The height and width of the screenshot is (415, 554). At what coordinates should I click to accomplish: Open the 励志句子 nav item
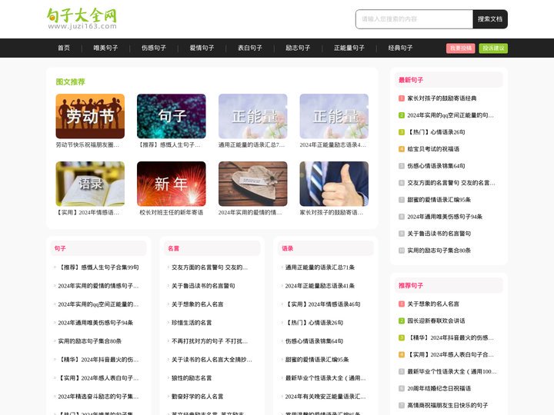[x=298, y=48]
